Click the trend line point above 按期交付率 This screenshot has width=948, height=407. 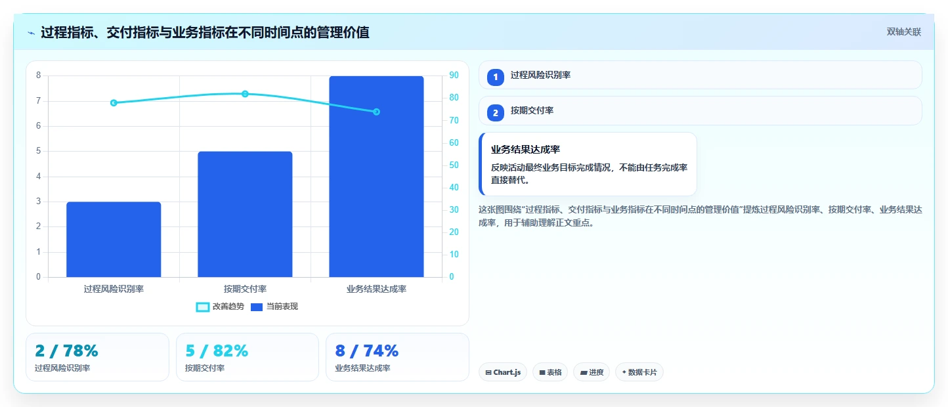[x=245, y=94]
